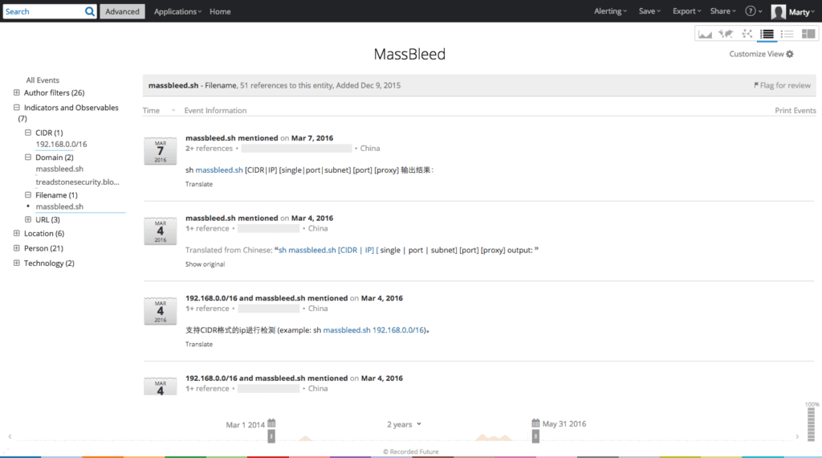Open the help question mark icon
This screenshot has height=458, width=822.
tap(751, 11)
